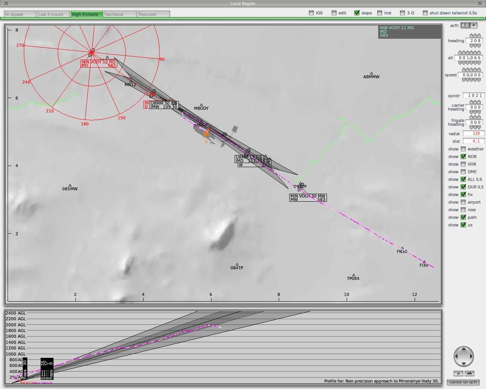Screen dimensions: 486x389
Task: Click the MIN VODY 30 MW label
Action: [x=308, y=198]
